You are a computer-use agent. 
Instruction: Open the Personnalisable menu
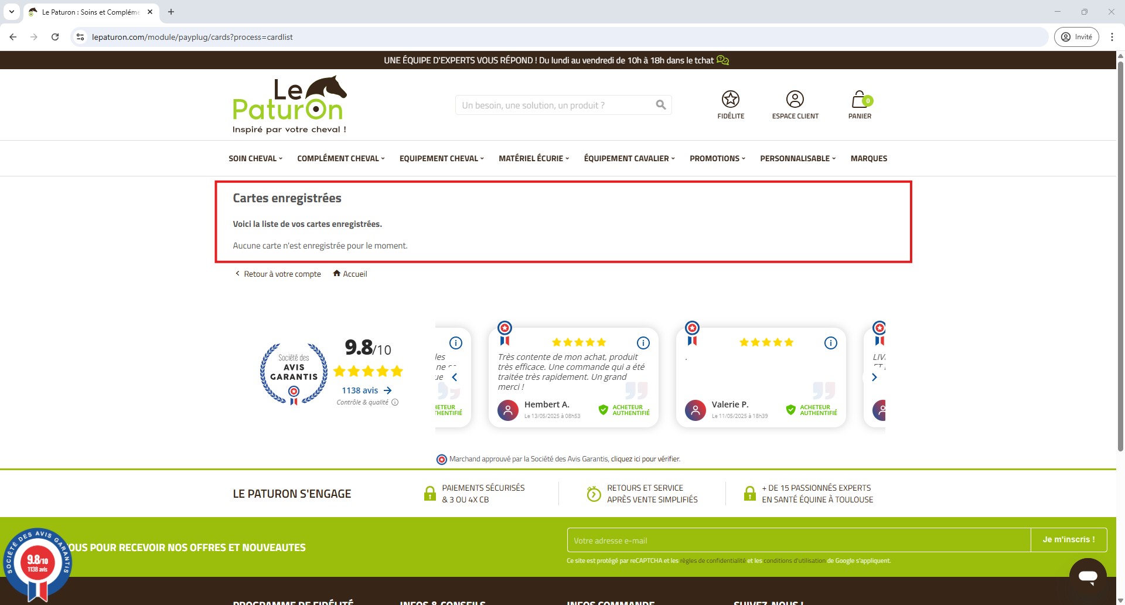797,158
